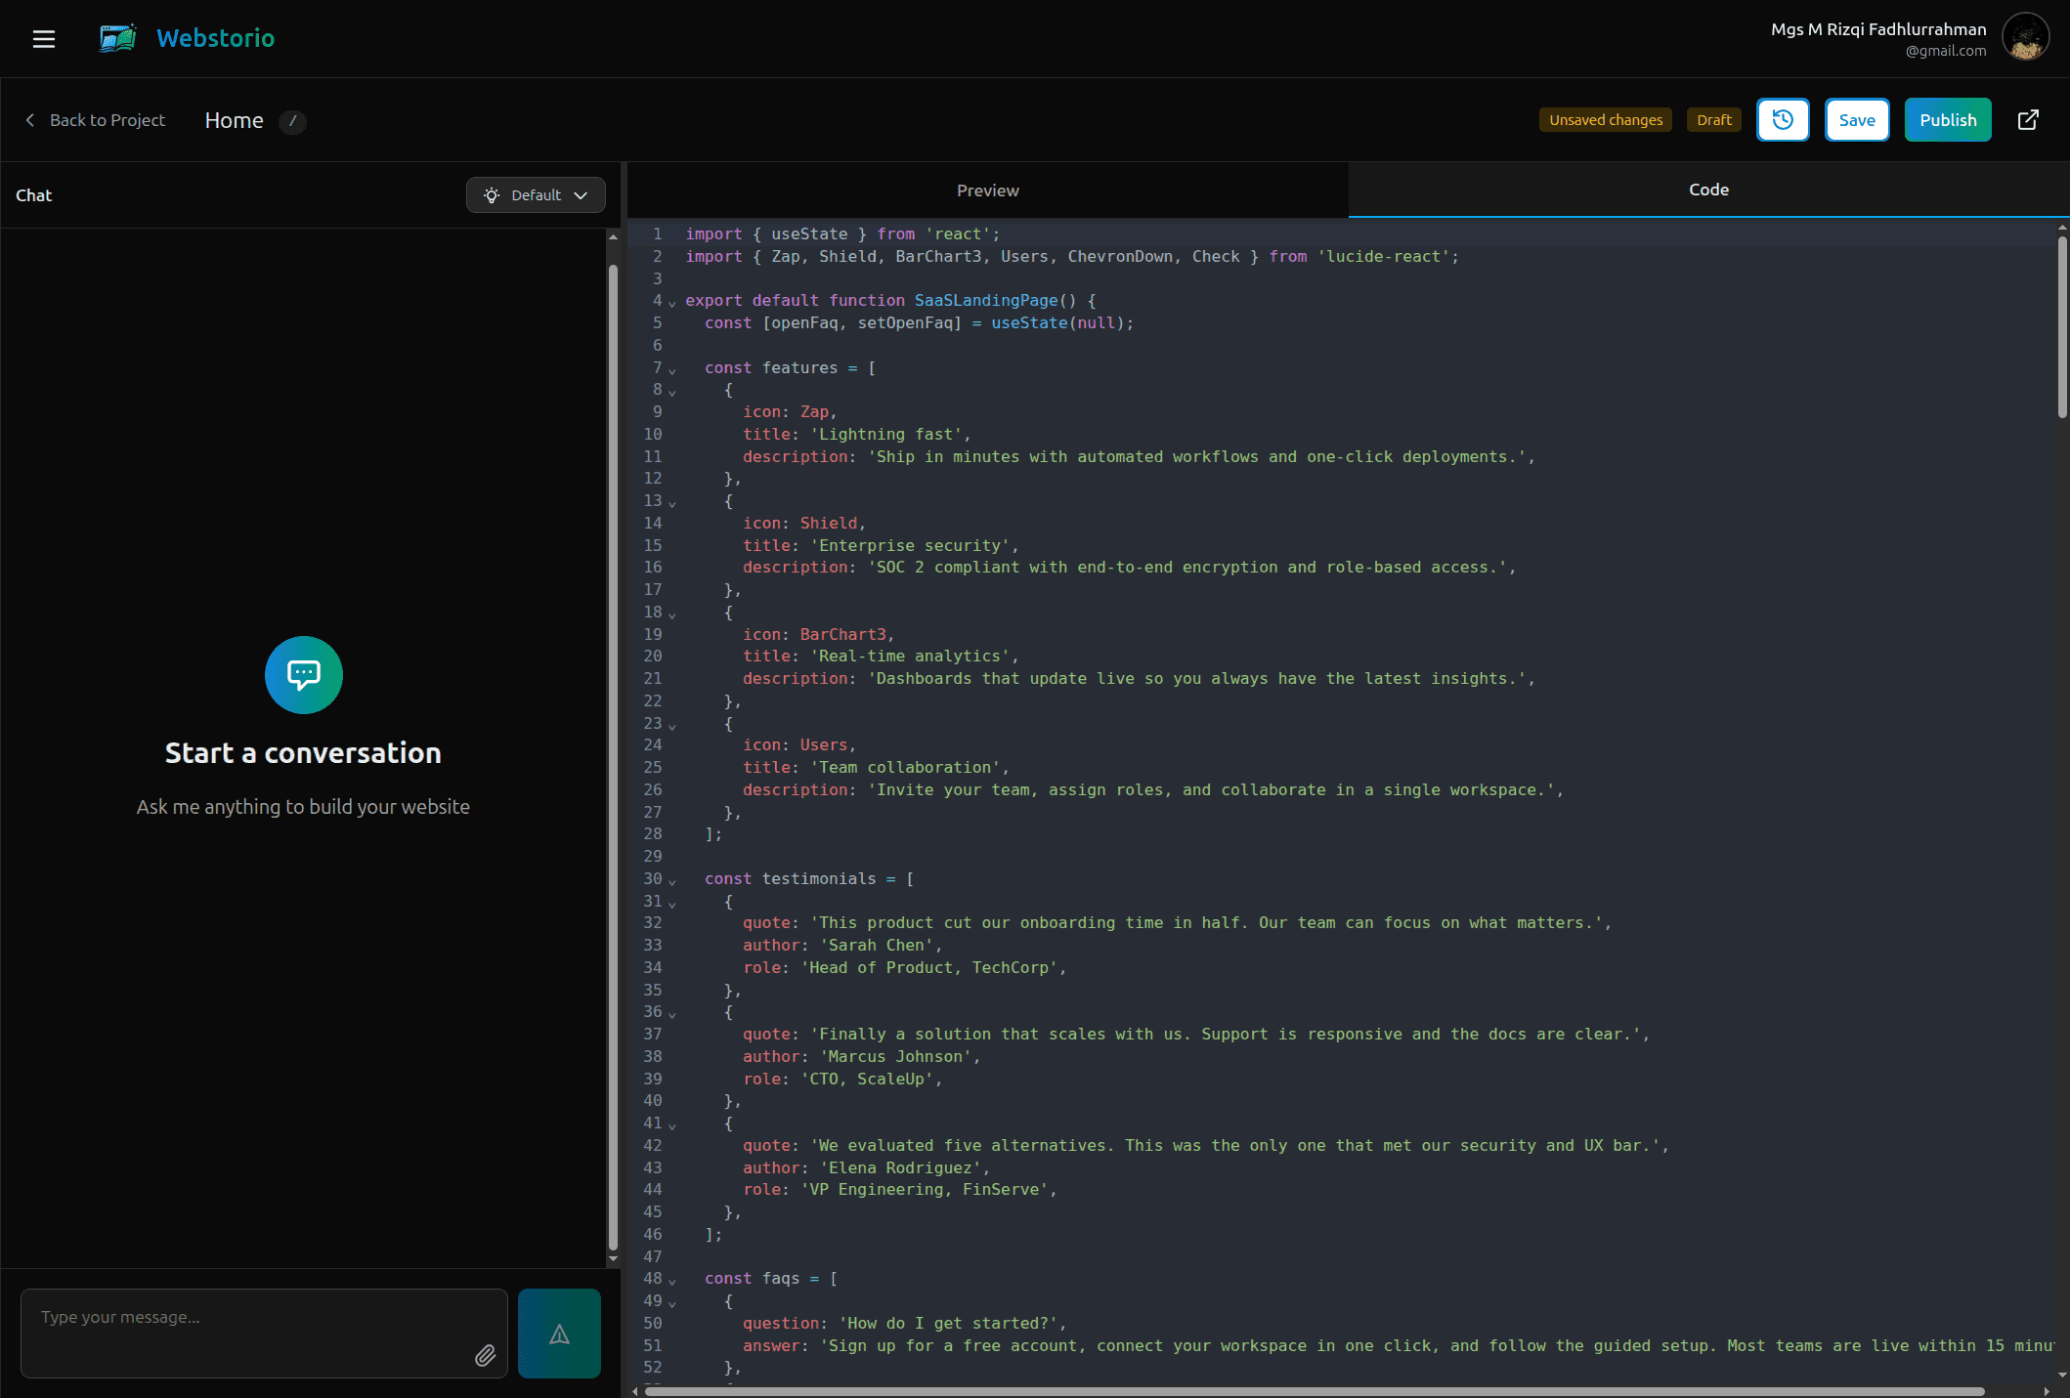Click 'SaaSLandingPage' function name in code
This screenshot has width=2070, height=1398.
tap(985, 301)
